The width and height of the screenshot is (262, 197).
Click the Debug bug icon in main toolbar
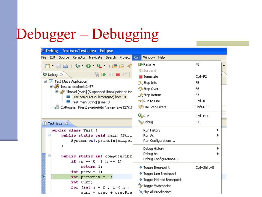tap(78, 66)
